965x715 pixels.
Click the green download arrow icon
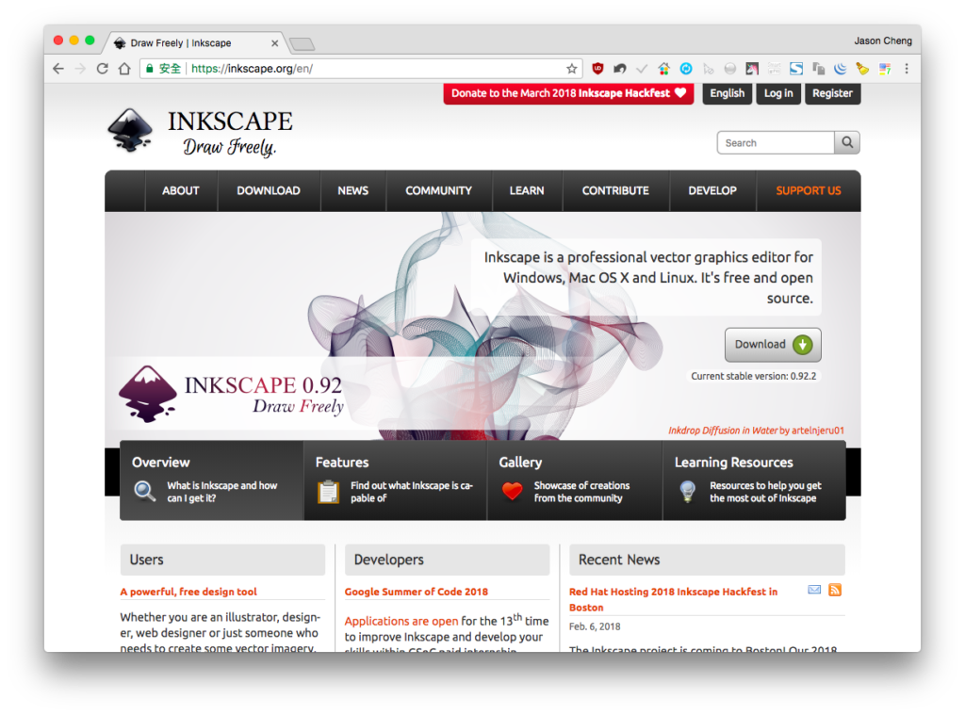tap(803, 345)
